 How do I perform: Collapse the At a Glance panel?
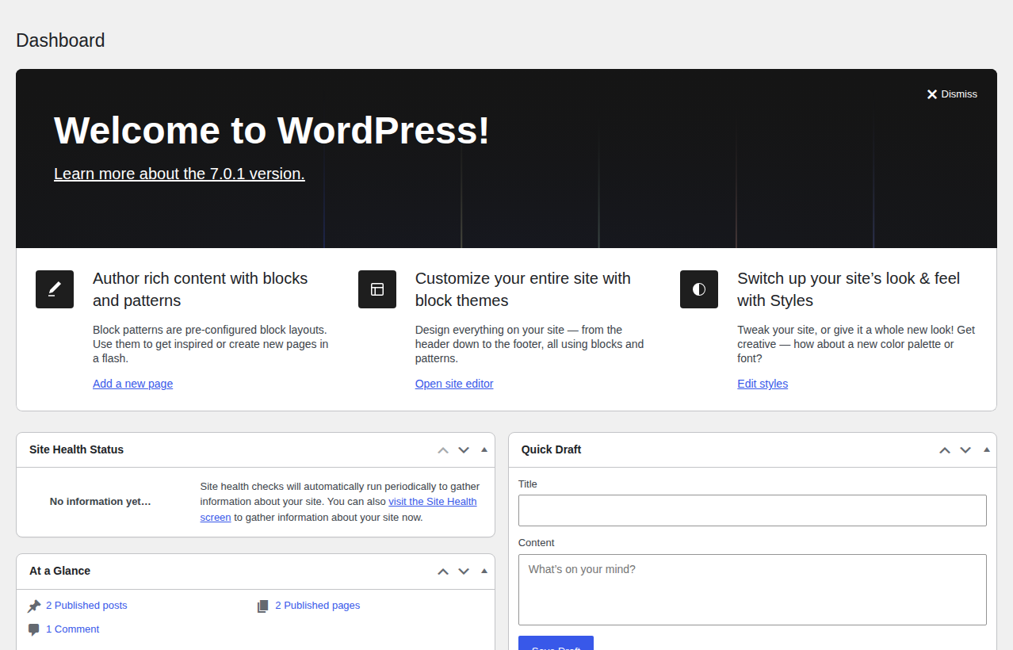484,571
